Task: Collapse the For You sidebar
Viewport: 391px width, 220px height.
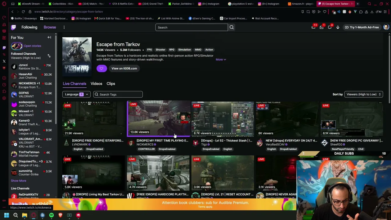Action: pyautogui.click(x=49, y=37)
